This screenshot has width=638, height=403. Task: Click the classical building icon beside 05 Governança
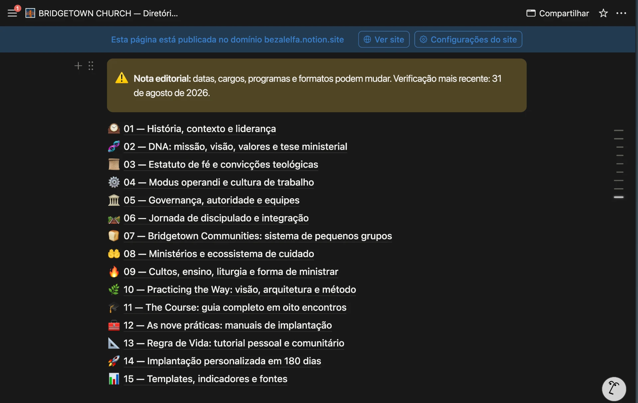click(114, 200)
